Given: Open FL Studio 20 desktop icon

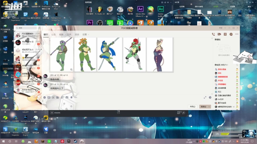Looking at the screenshot, I should 100,10.
